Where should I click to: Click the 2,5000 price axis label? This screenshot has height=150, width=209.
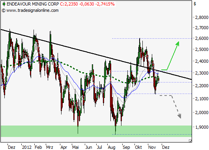point(202,49)
